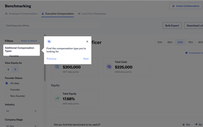The width and height of the screenshot is (203, 127).
Task: Click Next in the tooltip
Action: pyautogui.click(x=86, y=59)
